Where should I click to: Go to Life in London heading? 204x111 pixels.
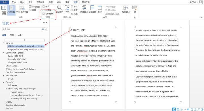[x=12, y=66]
